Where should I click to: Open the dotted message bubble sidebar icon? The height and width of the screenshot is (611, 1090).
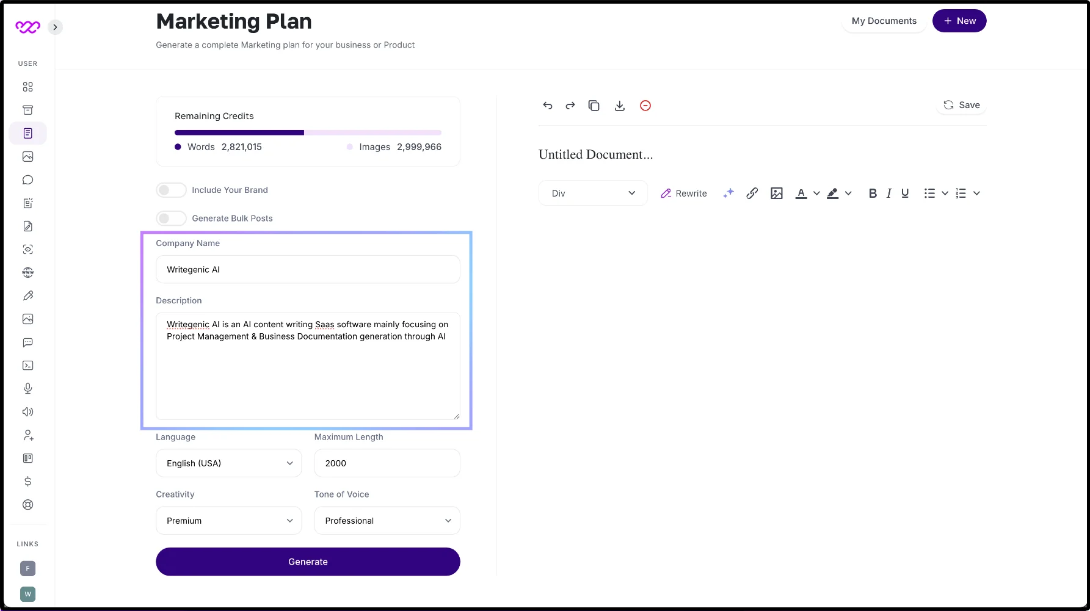point(27,342)
